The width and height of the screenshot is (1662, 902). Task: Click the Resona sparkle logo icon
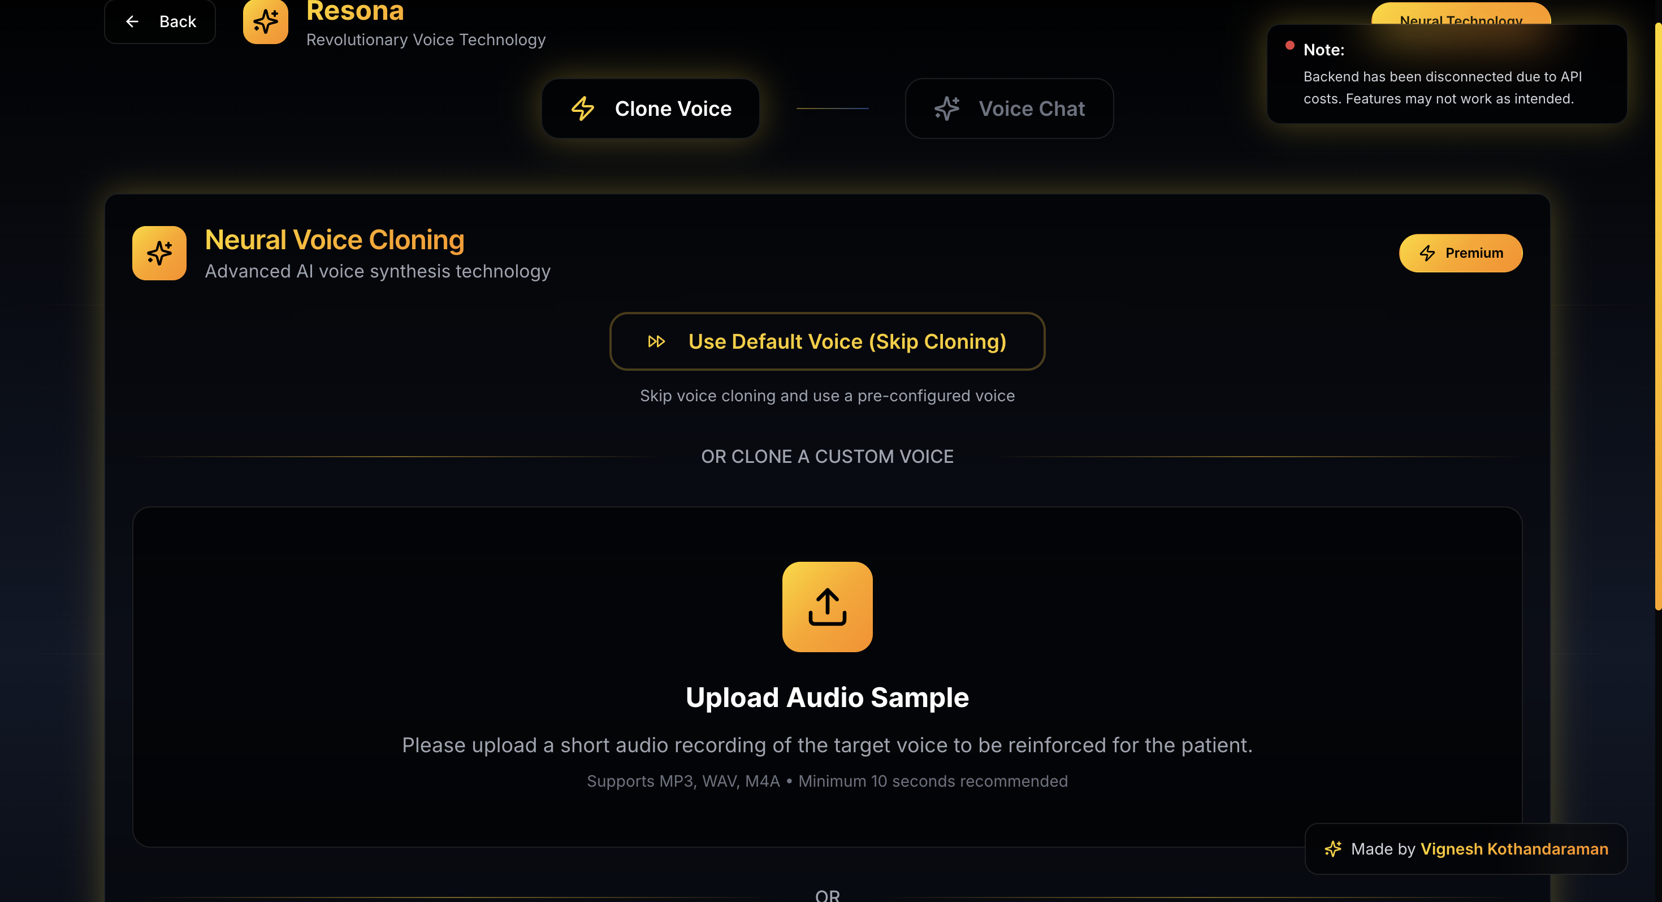point(265,21)
